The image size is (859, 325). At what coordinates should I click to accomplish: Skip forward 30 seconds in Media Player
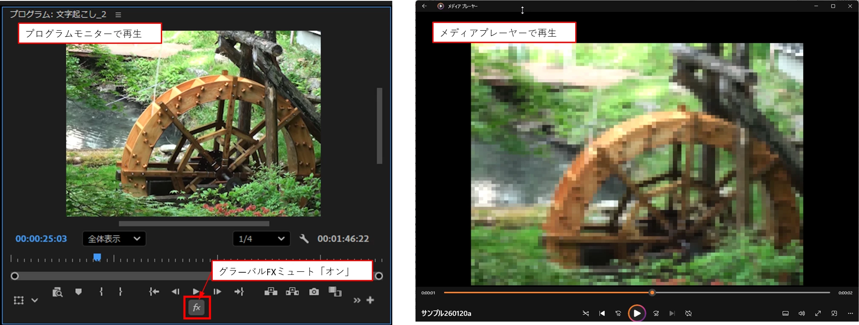pos(656,314)
